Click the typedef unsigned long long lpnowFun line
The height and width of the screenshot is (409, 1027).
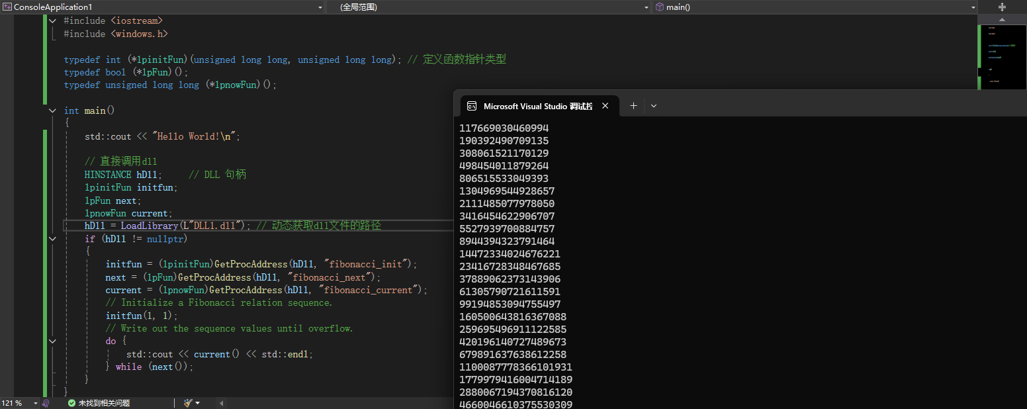170,85
